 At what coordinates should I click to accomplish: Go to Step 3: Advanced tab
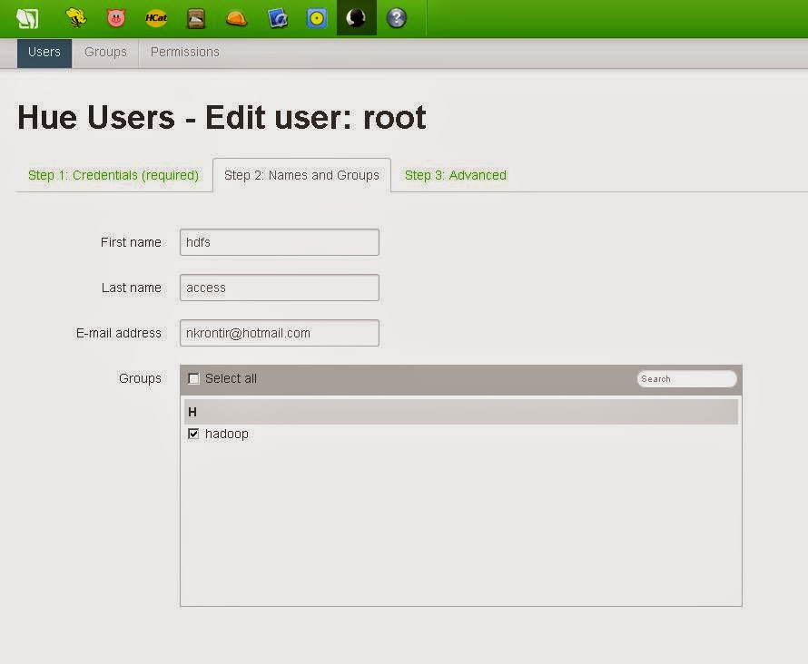tap(456, 175)
